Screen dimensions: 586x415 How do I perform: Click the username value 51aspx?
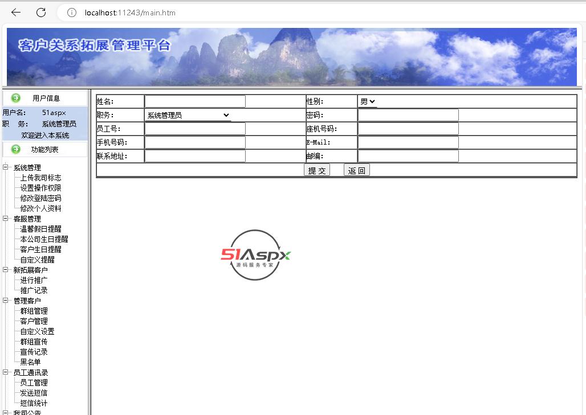point(54,112)
